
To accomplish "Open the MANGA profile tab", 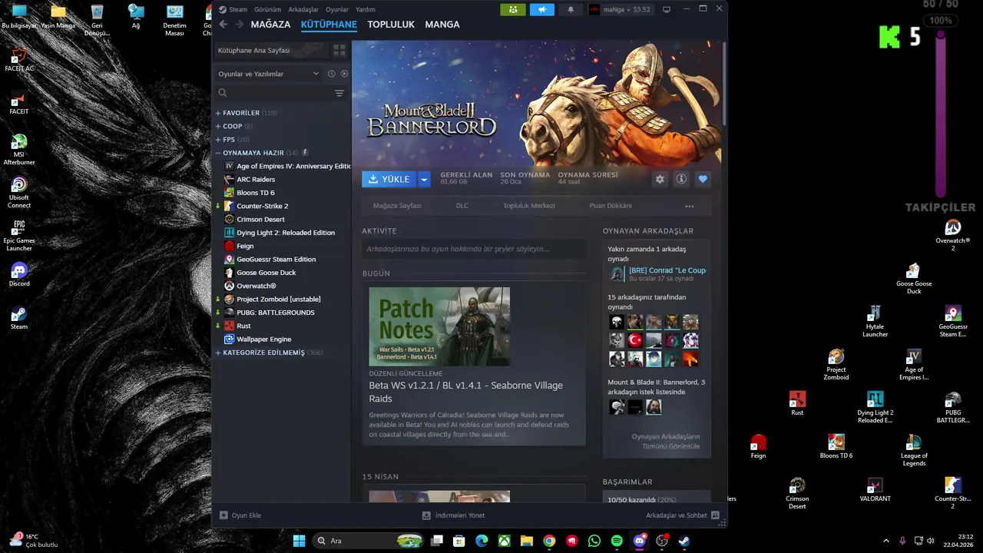I will (442, 25).
